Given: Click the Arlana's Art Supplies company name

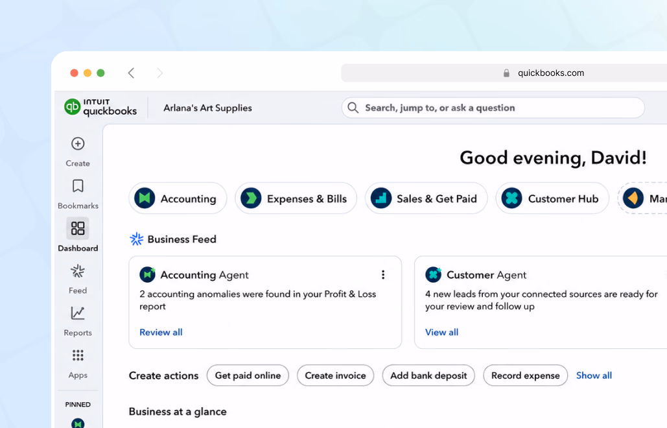Looking at the screenshot, I should tap(207, 108).
